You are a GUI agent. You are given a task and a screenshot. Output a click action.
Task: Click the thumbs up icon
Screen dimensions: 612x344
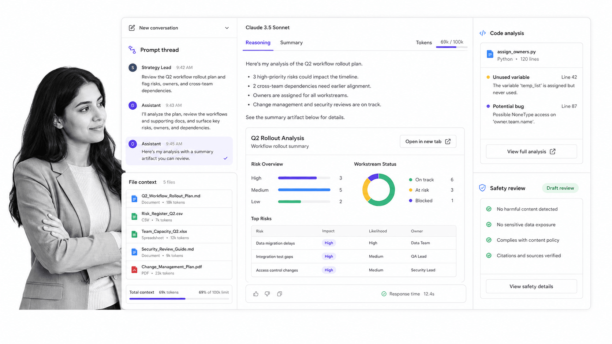point(256,294)
